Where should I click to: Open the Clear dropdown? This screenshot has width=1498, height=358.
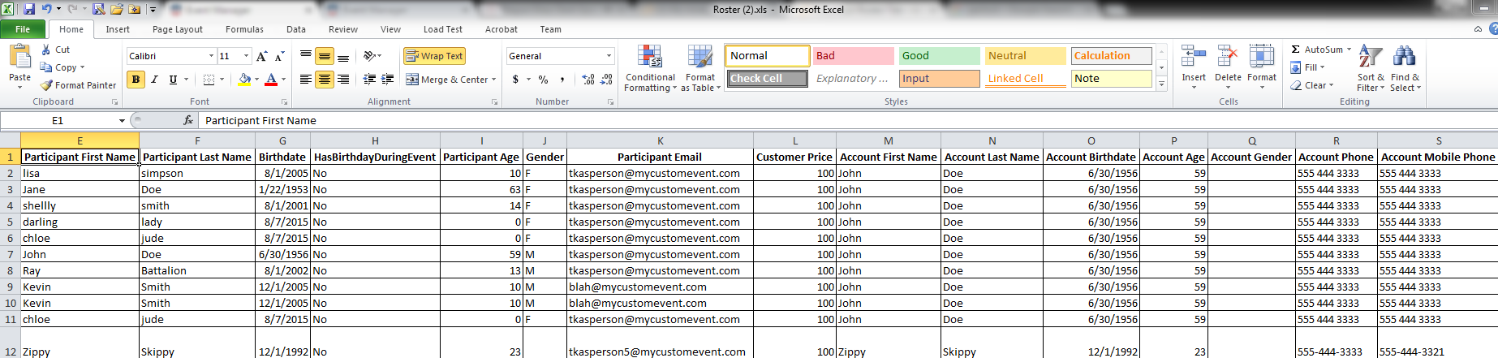[x=1312, y=85]
